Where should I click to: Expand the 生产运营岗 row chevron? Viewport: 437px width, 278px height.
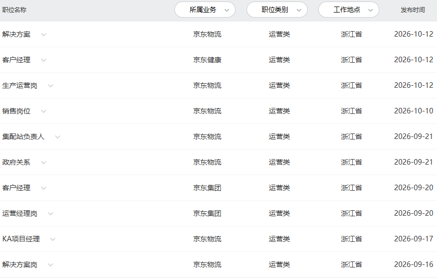[x=51, y=86]
